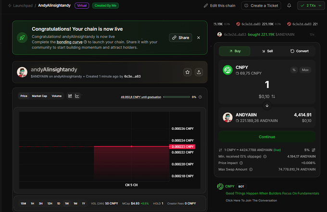327x212 pixels.
Task: Share the live chain announcement
Action: [181, 37]
